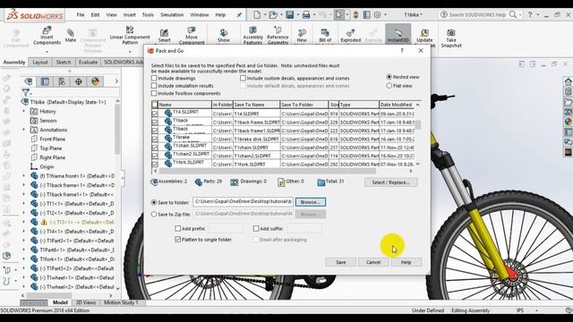This screenshot has width=573, height=322.
Task: Select the Front Plane tree item
Action: (x=52, y=140)
